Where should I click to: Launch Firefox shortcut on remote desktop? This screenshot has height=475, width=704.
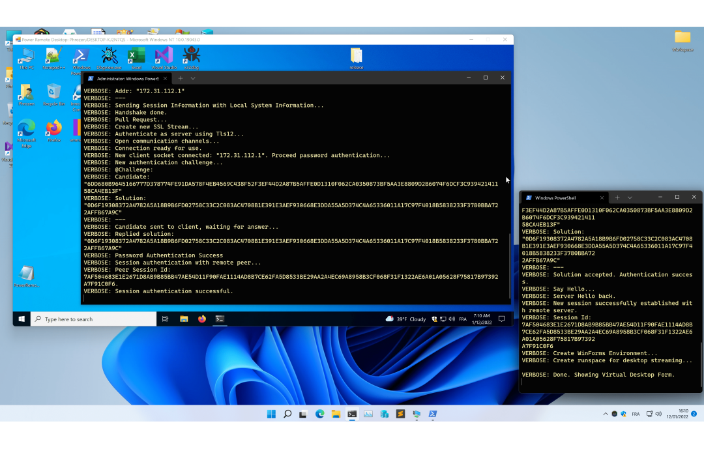[x=54, y=131]
